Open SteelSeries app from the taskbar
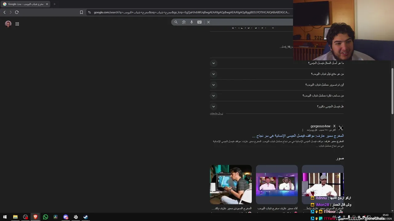The height and width of the screenshot is (221, 394). (x=76, y=217)
